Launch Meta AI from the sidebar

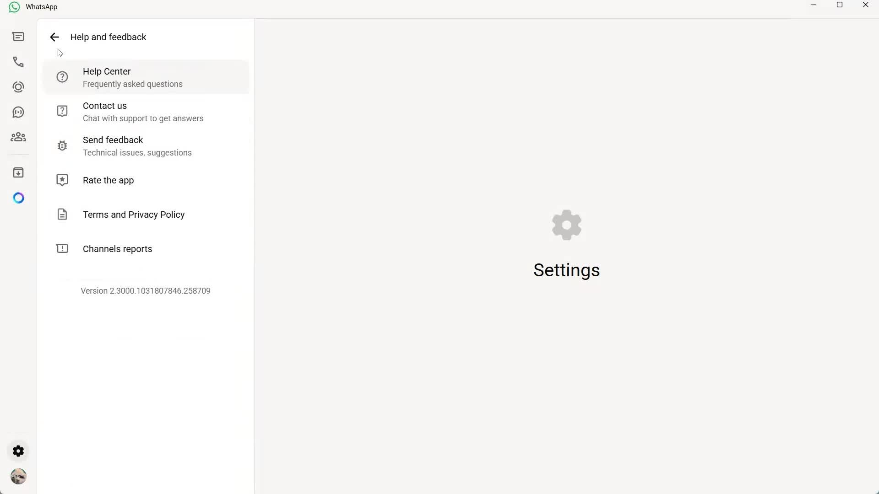click(x=18, y=198)
